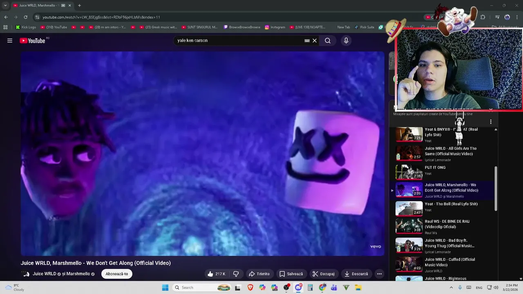Open the Greek music bookmark

click(x=158, y=27)
